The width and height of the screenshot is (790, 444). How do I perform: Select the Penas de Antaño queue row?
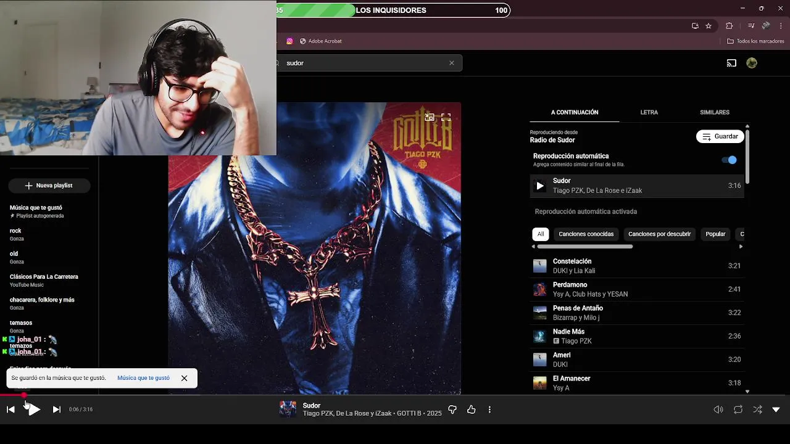[637, 313]
